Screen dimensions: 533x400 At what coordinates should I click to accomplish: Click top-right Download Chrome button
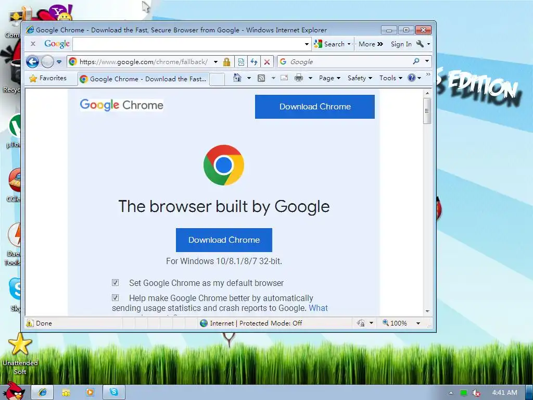tap(315, 107)
